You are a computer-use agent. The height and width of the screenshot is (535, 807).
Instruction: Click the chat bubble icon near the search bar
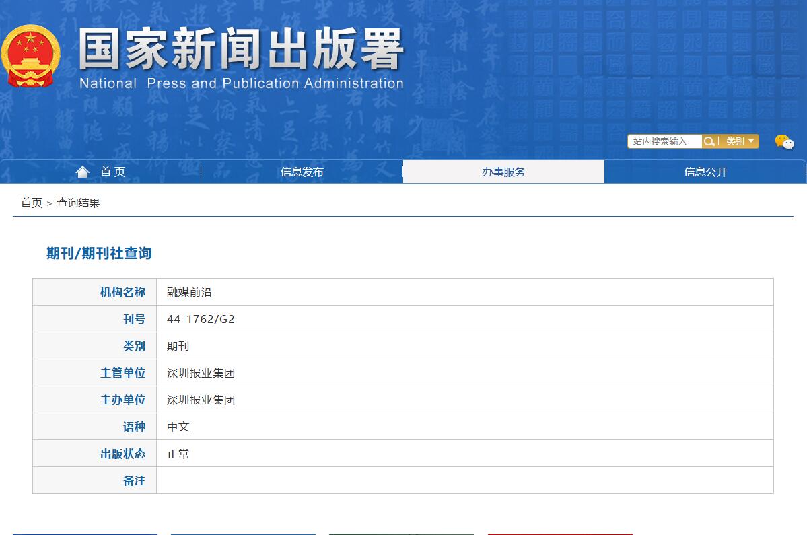784,141
